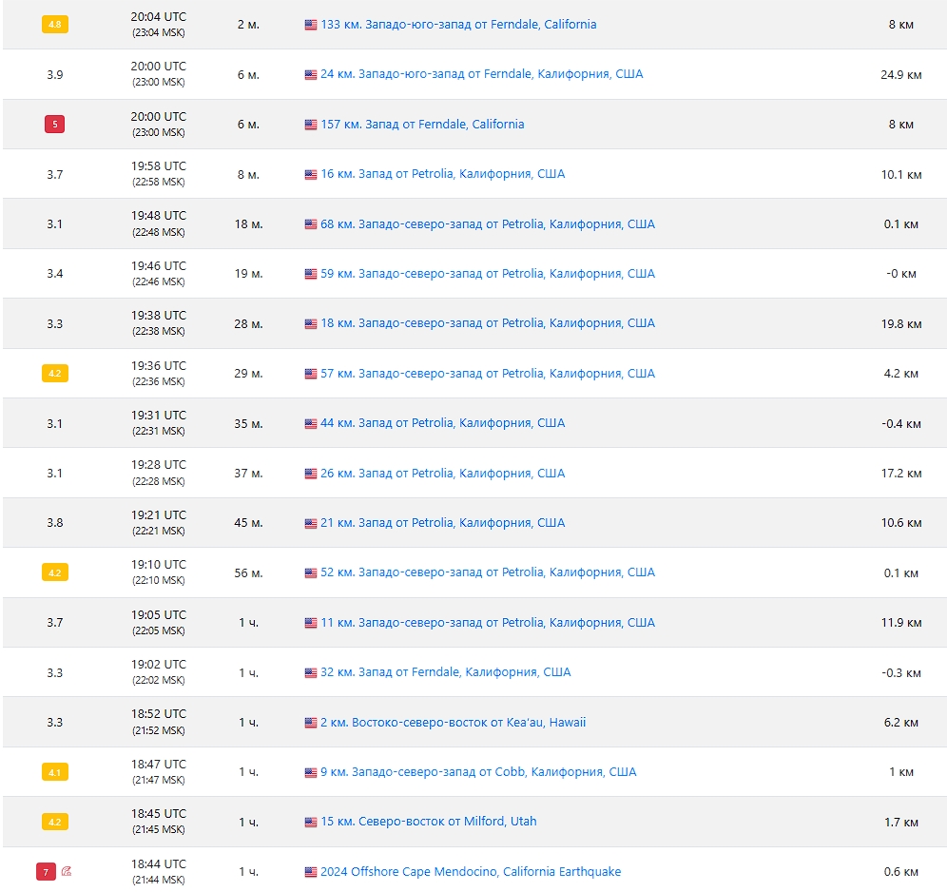Click US flag in 133 км Ferndale row
Screen dimensions: 947x892
pos(310,25)
